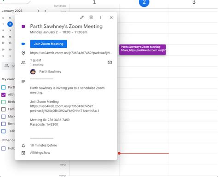Open the three-dot event options menu
This screenshot has width=218, height=177.
[100, 17]
